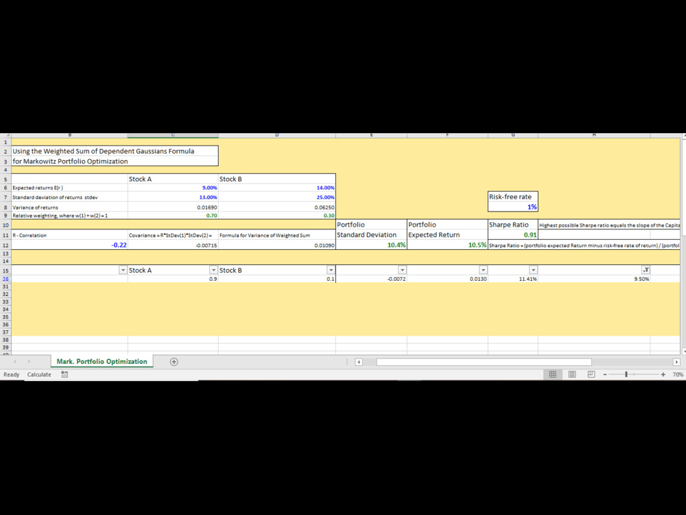Click the title cell about Weighted Sum of Dependent Gaussians
Screen dimensions: 686x515
pos(115,151)
